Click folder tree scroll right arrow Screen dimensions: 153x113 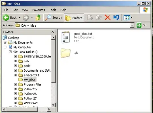click(49, 109)
